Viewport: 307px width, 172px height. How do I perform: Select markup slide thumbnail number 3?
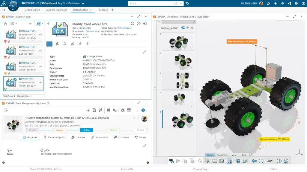coord(178,80)
